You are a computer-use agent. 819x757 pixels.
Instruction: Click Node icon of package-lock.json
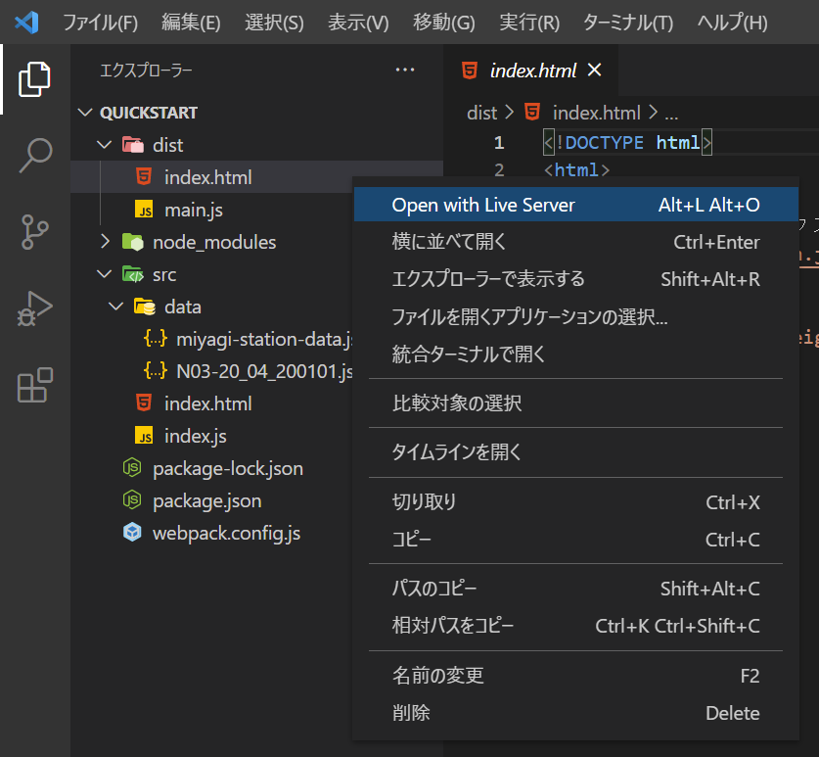point(132,467)
